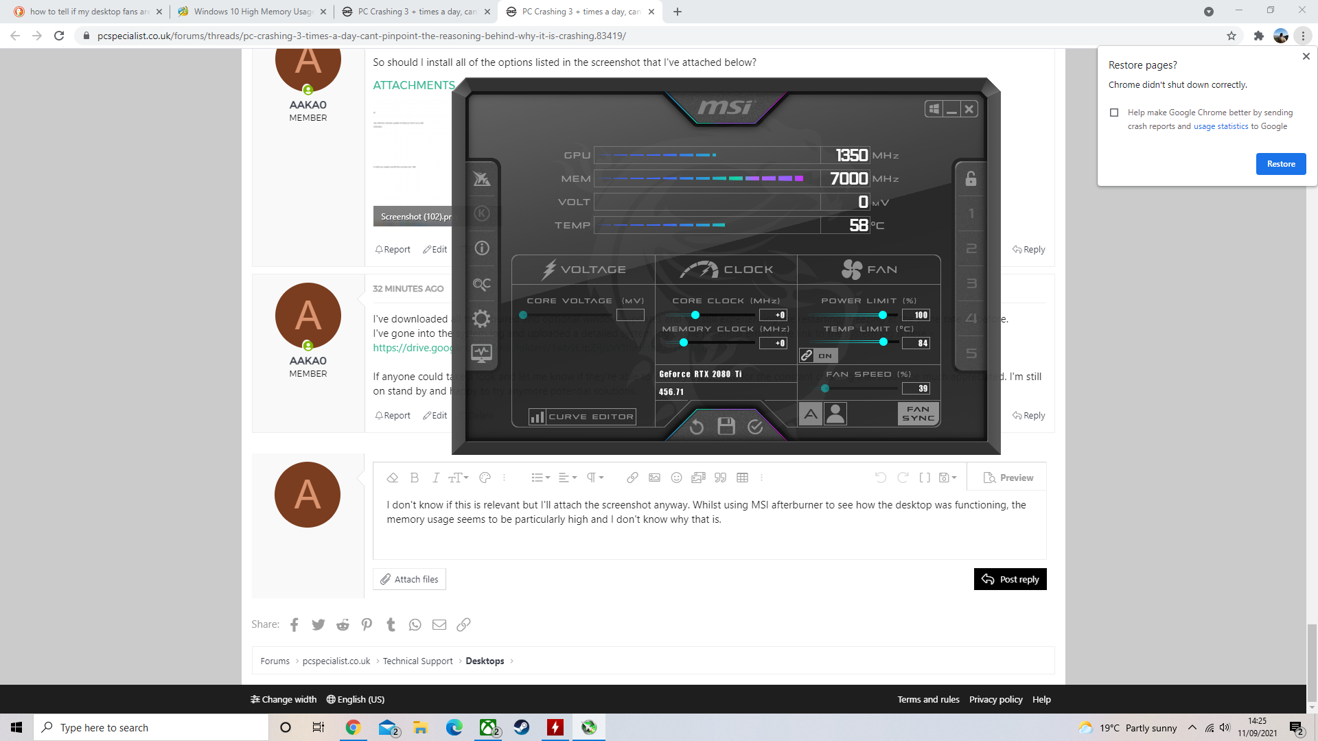Select Afterburner profile slot 3
The width and height of the screenshot is (1318, 741).
coord(971,283)
